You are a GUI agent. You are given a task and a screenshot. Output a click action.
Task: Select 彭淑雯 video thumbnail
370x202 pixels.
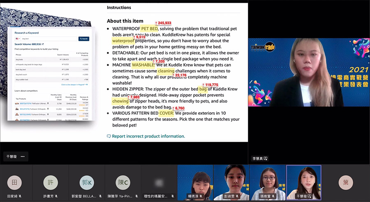point(231,182)
